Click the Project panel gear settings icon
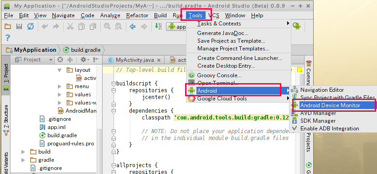377x174 pixels. 85,60
